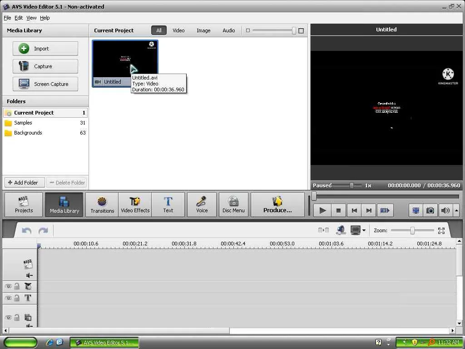Click the zoom to fit timeline icon
Viewport: 465px width, 349px height.
point(441,230)
